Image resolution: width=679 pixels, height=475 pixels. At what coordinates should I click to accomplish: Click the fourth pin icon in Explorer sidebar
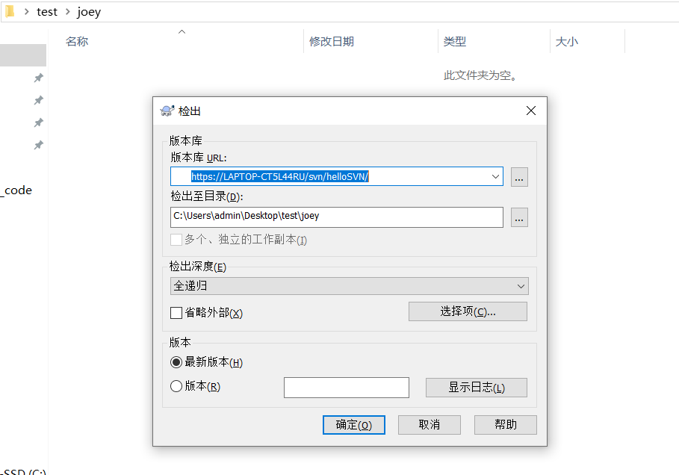click(39, 145)
